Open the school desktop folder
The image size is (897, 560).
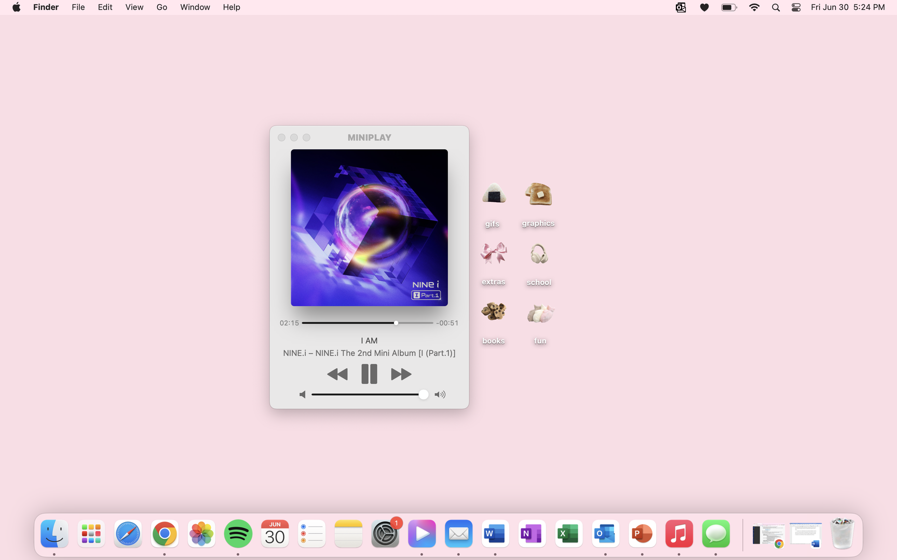tap(539, 264)
